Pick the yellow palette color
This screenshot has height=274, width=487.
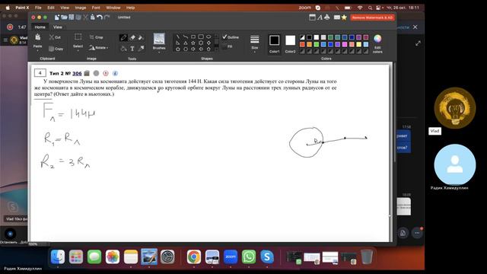tap(358, 44)
